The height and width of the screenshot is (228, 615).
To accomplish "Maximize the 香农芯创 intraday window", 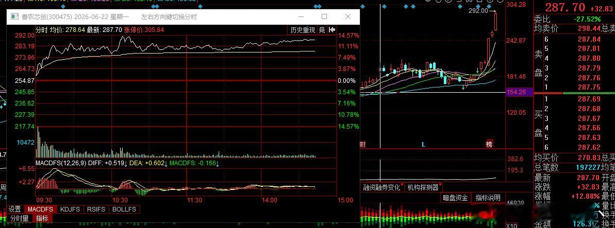I will tap(324, 16).
